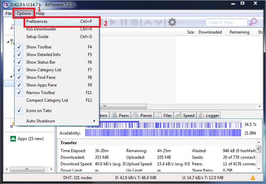Viewport: 266px width, 184px height.
Task: Click the torrent list horizontal scrollbar thumb
Action: [x=122, y=106]
